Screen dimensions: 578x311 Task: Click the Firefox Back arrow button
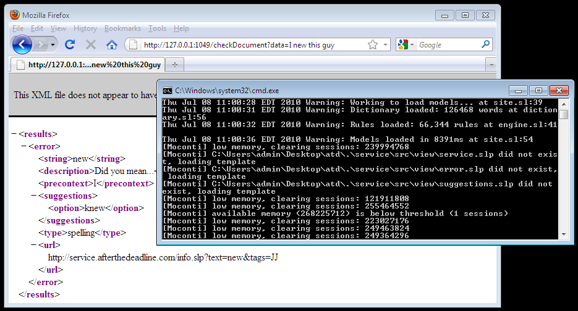tap(22, 44)
